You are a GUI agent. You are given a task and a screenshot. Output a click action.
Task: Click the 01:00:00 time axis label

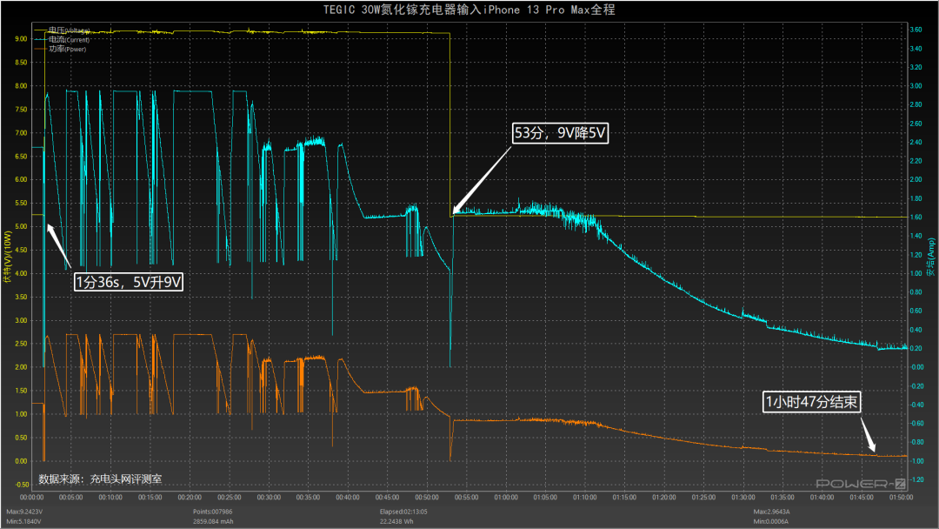click(x=506, y=498)
